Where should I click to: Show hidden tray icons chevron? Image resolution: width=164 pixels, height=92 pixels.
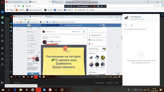133,90
